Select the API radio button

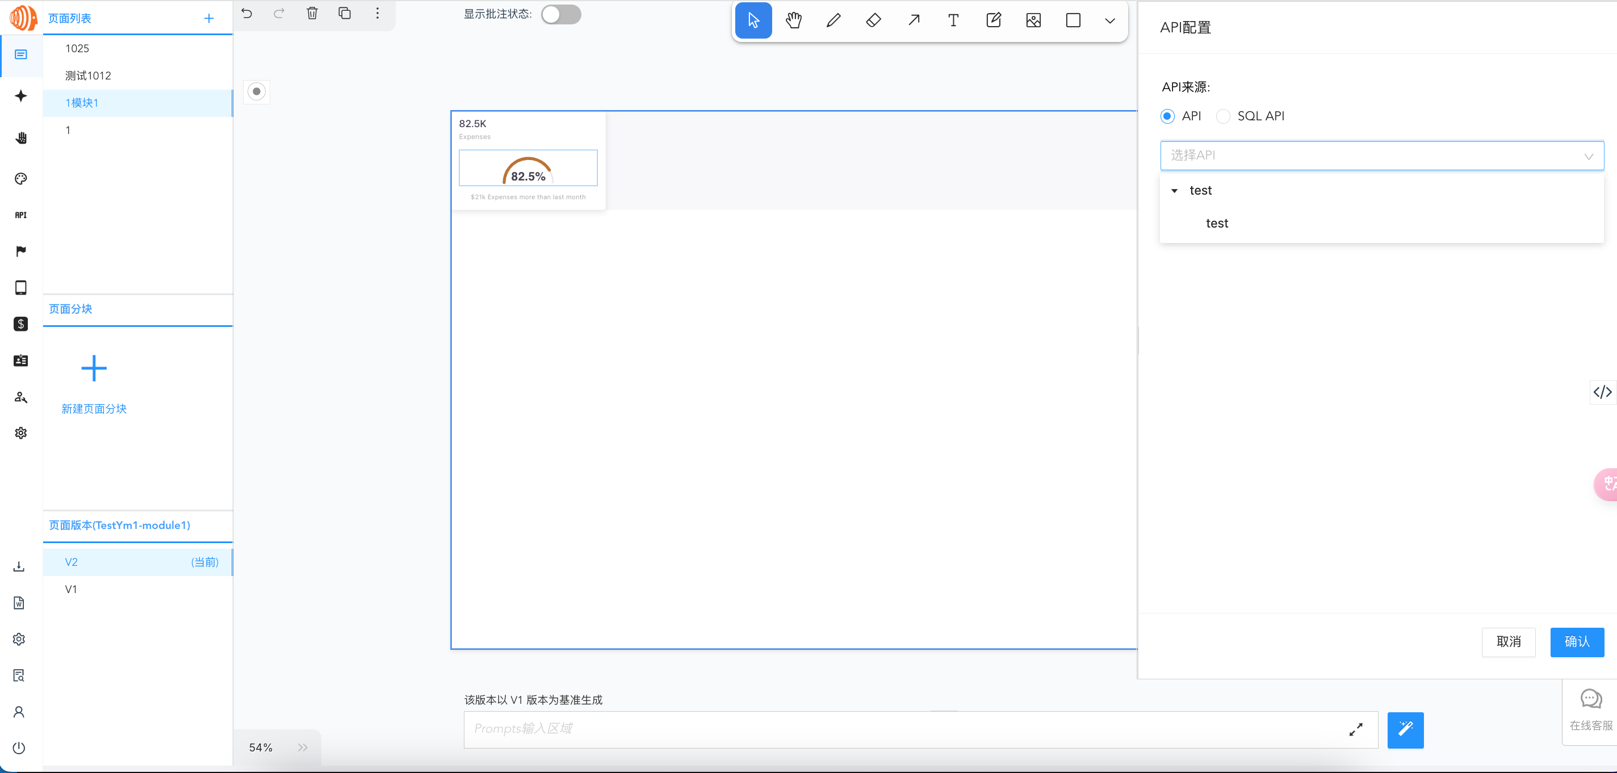[x=1167, y=116]
